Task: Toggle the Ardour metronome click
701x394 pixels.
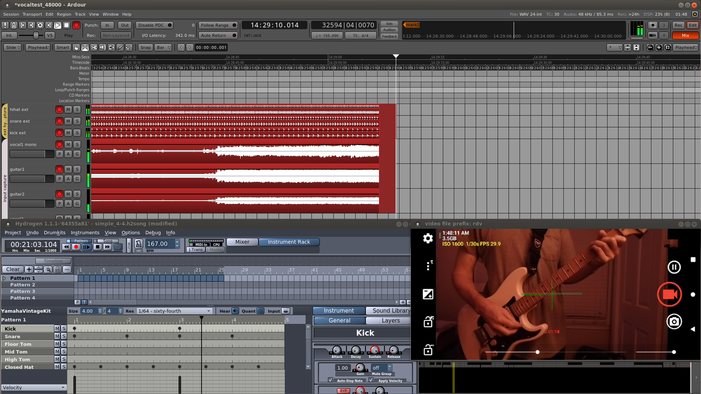Action: point(14,25)
